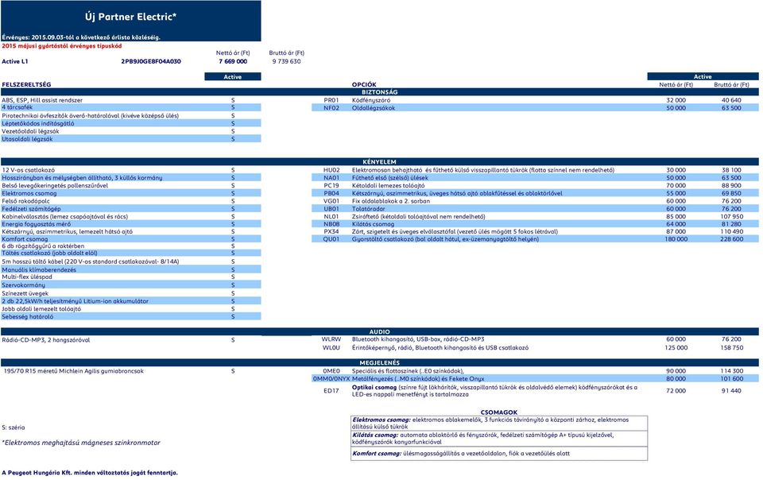Select the option name "Oldallégzsákok"
The image size is (763, 480).
pos(374,108)
